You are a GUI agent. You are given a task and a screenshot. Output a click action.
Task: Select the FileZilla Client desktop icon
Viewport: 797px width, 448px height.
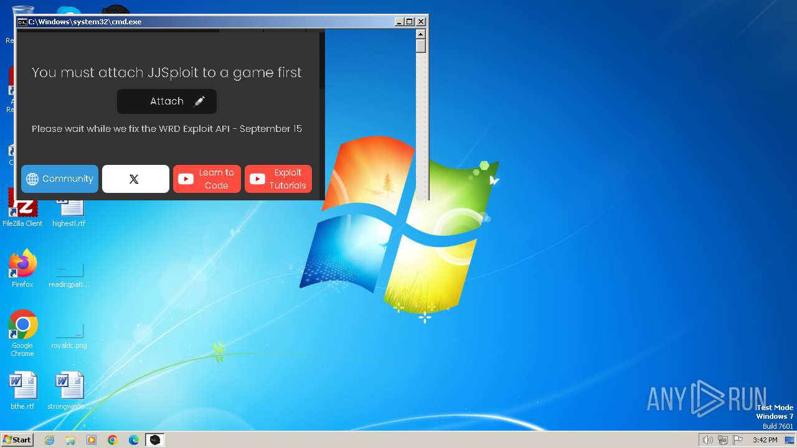click(22, 208)
